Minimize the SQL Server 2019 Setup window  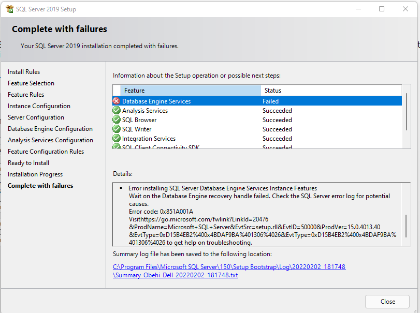[x=358, y=9]
